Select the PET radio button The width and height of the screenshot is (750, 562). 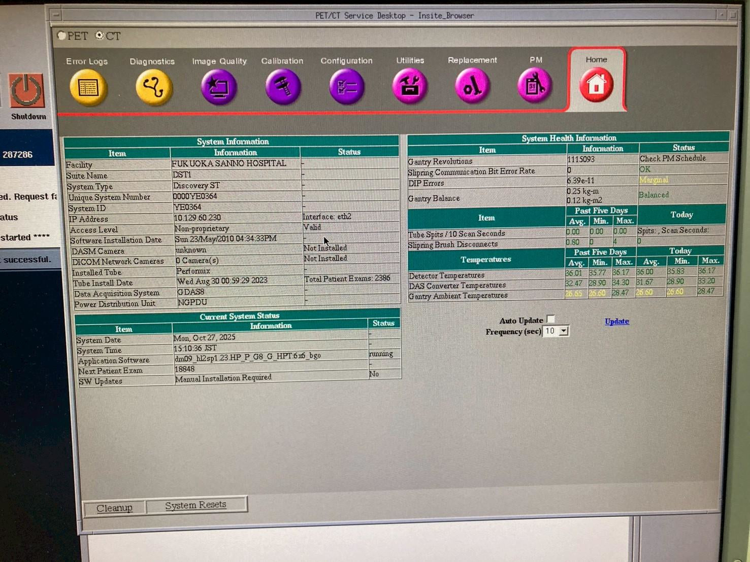(x=62, y=36)
